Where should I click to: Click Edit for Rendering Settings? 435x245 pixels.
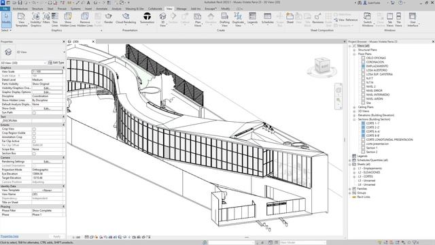point(47,161)
